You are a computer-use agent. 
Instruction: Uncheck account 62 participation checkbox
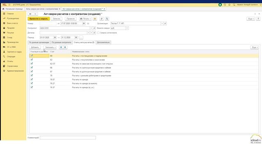pyautogui.click(x=32, y=60)
